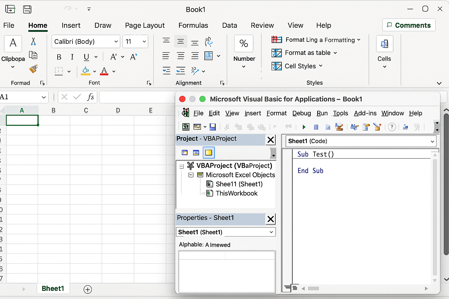Viewport: 449px width, 299px height.
Task: Click View Code icon in Project panel
Action: point(185,152)
